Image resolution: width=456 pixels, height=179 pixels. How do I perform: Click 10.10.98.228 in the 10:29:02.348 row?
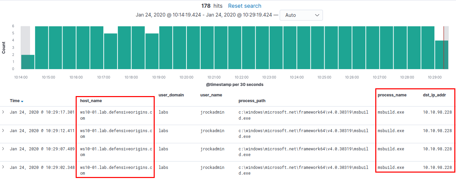[437, 167]
